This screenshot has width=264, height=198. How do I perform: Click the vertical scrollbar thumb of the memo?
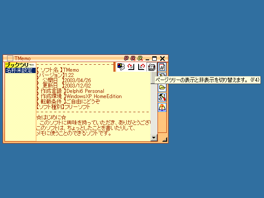[153, 77]
